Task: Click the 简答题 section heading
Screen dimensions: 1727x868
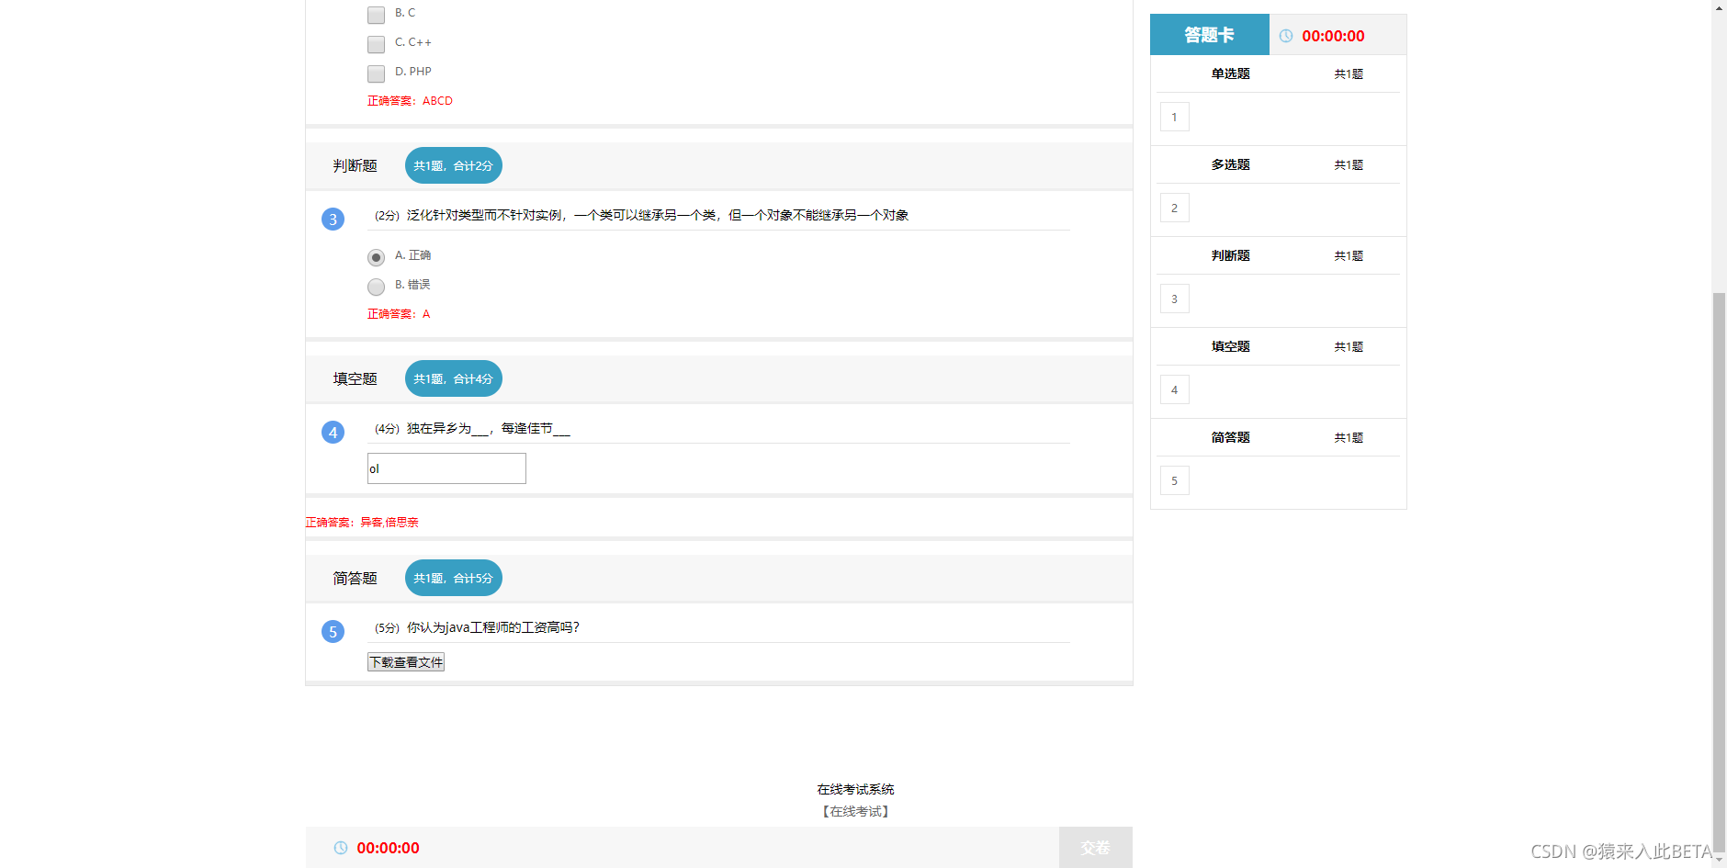Action: click(356, 578)
